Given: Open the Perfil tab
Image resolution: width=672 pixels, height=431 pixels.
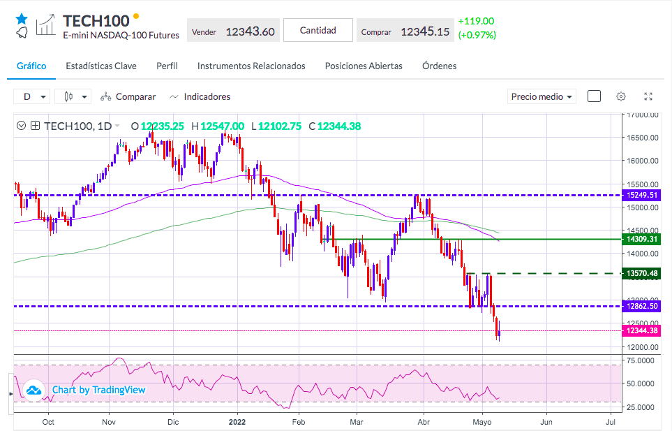Looking at the screenshot, I should (167, 66).
